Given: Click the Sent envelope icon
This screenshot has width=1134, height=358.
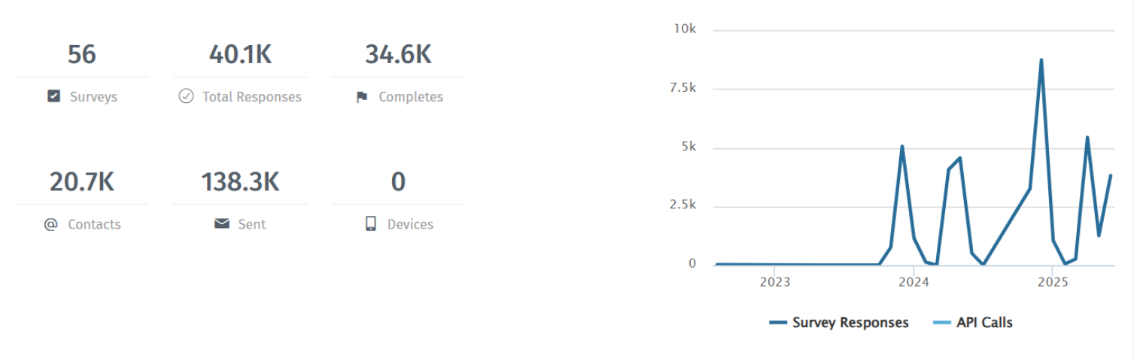Looking at the screenshot, I should tap(221, 224).
